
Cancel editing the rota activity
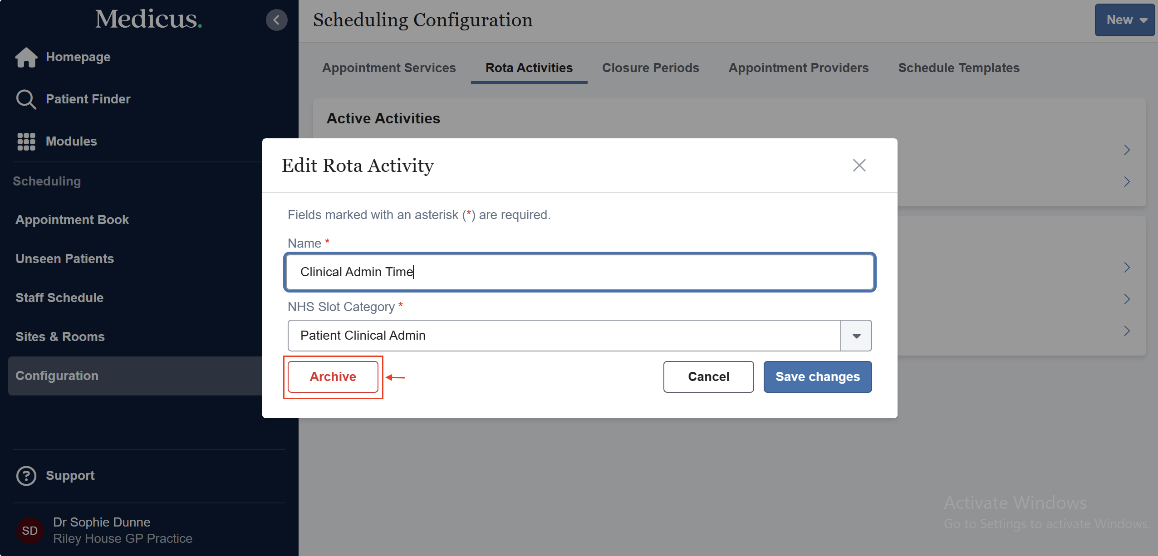(x=708, y=376)
